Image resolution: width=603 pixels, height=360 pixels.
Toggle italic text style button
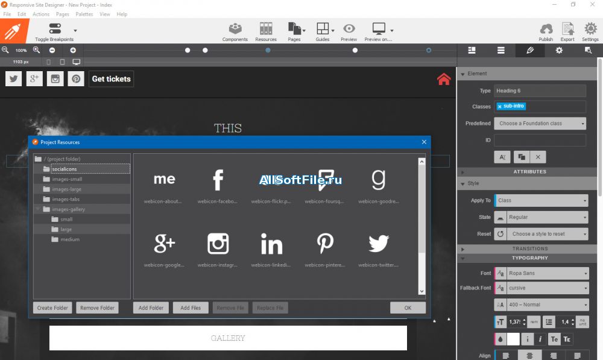click(540, 339)
